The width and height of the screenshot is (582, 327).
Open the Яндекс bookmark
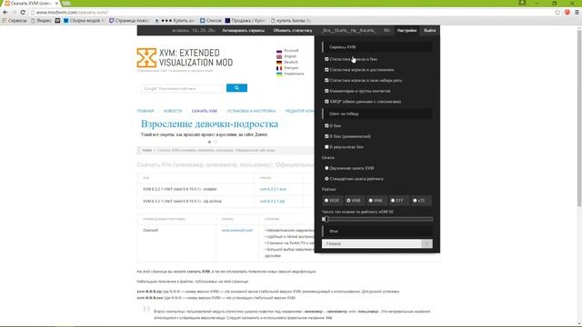41,21
